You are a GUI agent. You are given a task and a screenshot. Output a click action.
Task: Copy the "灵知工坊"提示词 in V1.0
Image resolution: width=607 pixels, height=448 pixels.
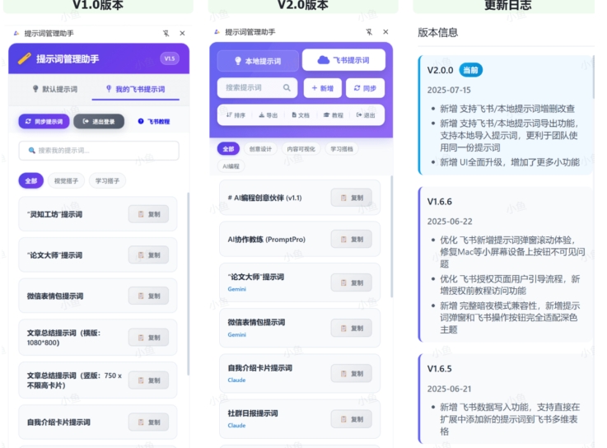tap(148, 214)
